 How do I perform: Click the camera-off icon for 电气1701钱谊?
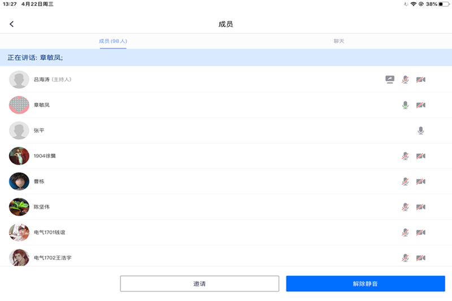tap(421, 232)
